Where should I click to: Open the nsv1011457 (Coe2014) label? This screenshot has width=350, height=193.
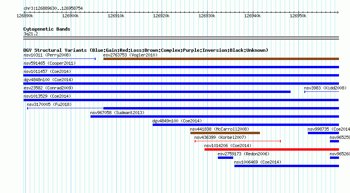click(x=47, y=71)
